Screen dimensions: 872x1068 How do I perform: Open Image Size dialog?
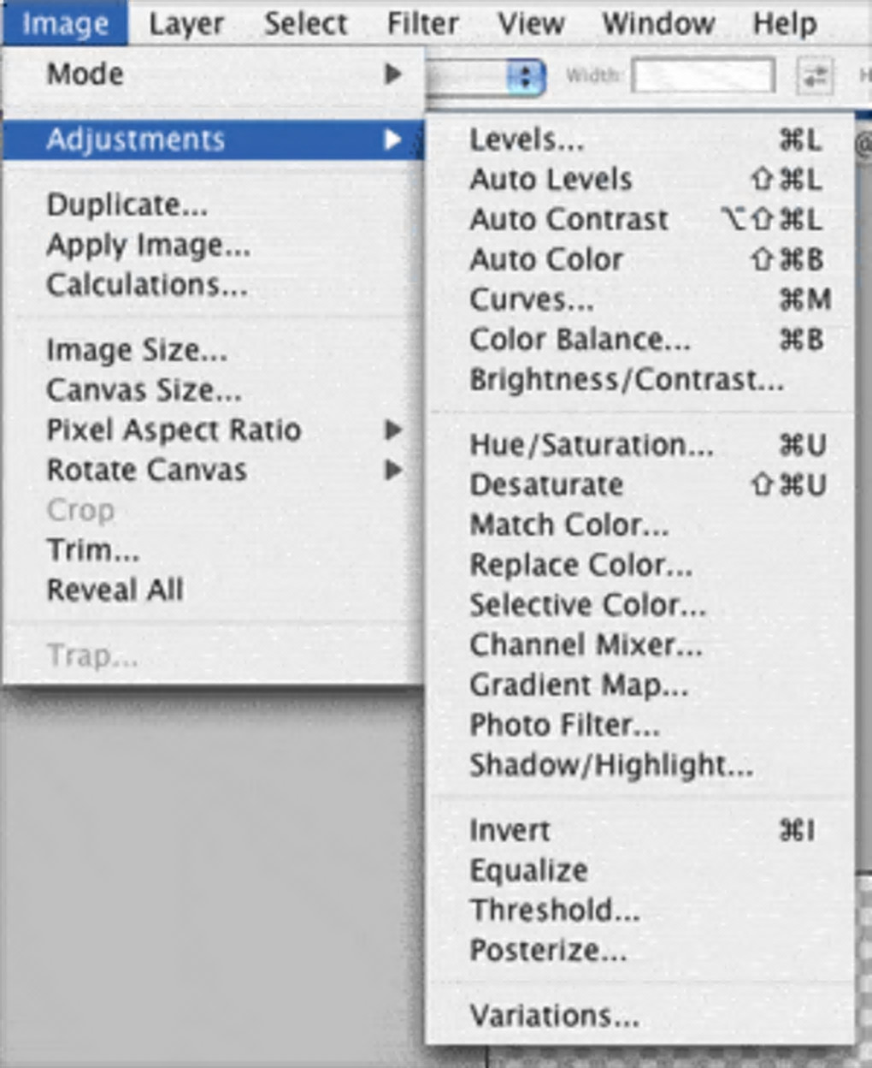click(137, 350)
